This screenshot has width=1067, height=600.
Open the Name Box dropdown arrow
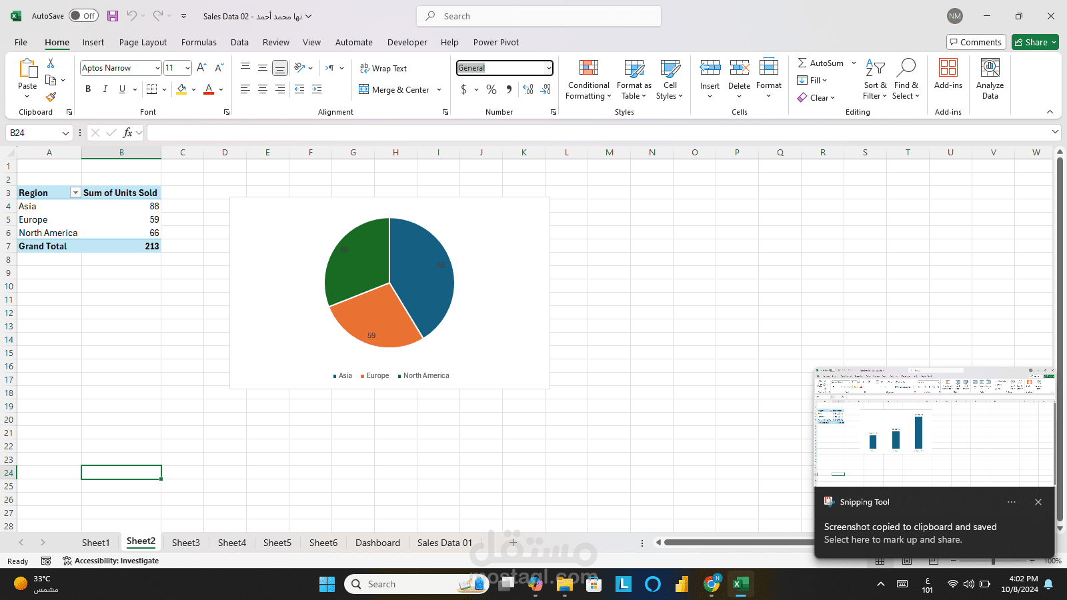[65, 133]
